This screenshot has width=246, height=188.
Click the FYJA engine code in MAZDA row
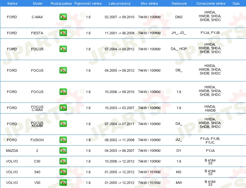210,151
